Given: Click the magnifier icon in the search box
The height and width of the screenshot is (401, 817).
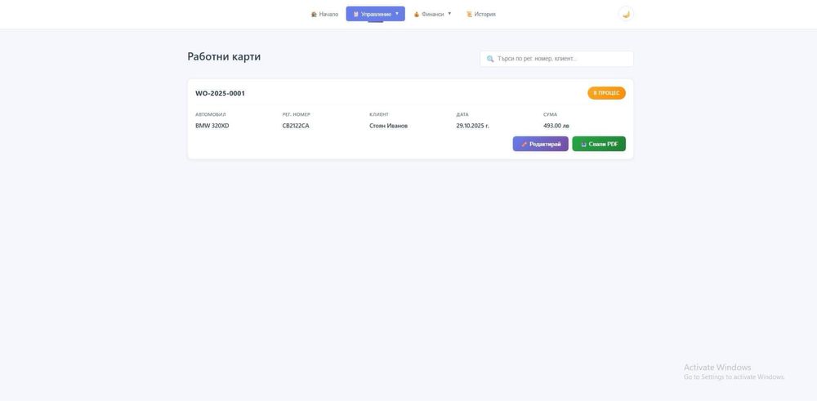Looking at the screenshot, I should [489, 59].
